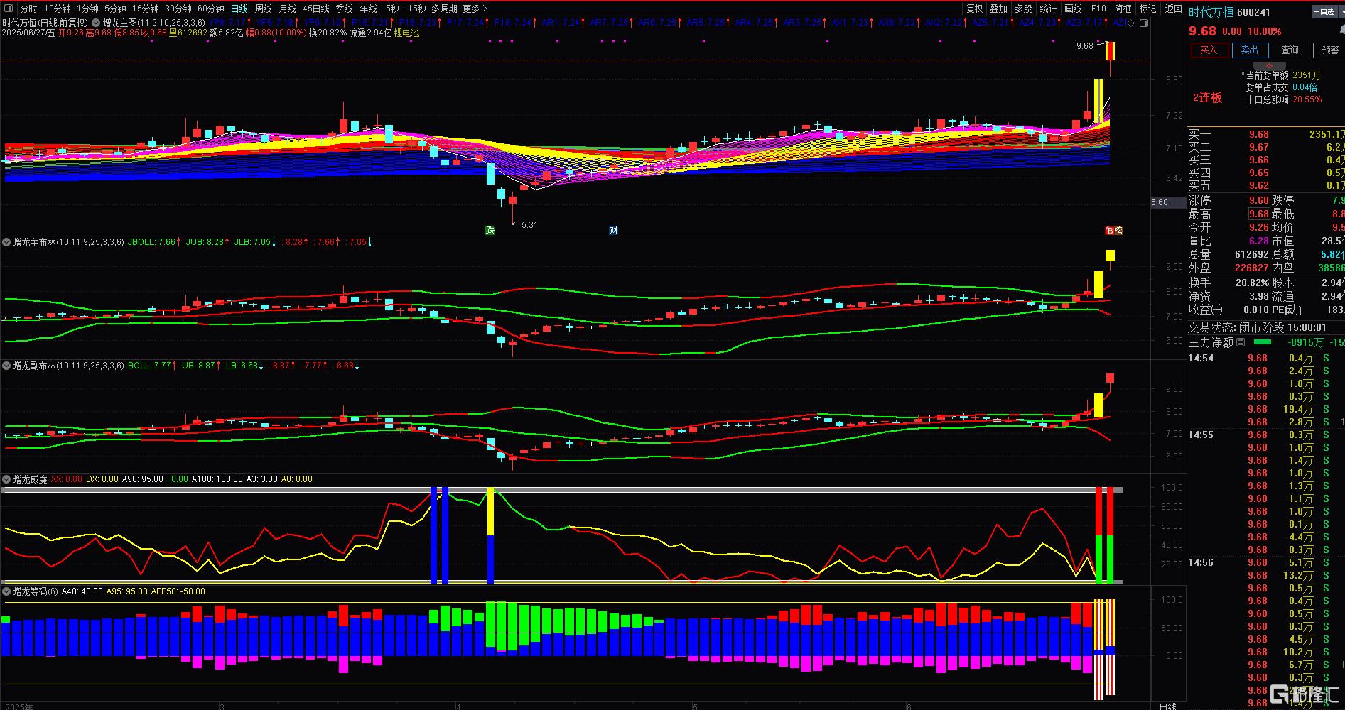Viewport: 1345px width, 710px height.
Task: Click the 当前封单额 2351万 line
Action: pyautogui.click(x=1280, y=75)
